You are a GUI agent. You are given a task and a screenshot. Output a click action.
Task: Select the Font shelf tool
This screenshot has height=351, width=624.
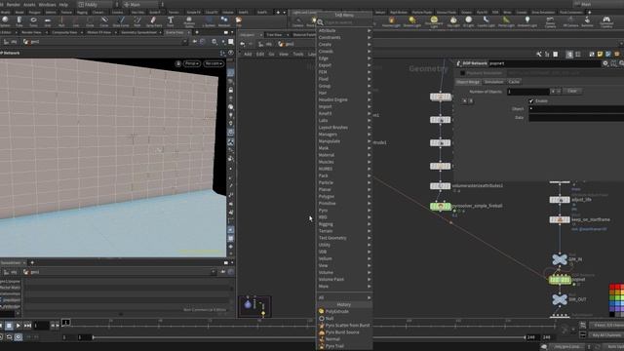pyautogui.click(x=171, y=21)
